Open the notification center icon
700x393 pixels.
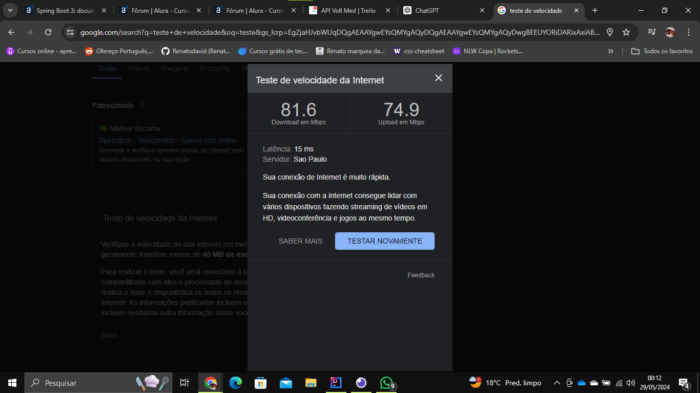(684, 383)
